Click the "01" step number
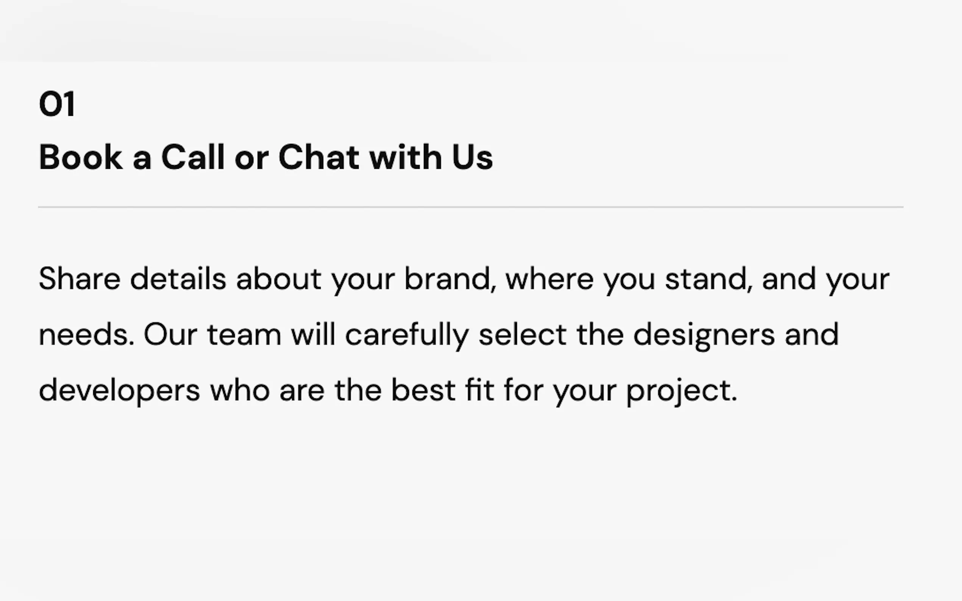Viewport: 962px width, 601px height. point(57,104)
